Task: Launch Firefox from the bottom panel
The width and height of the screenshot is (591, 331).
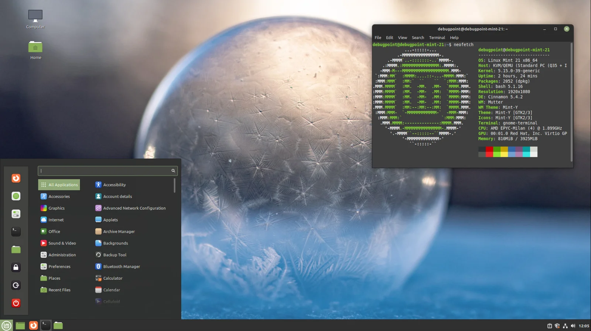Action: pos(33,325)
